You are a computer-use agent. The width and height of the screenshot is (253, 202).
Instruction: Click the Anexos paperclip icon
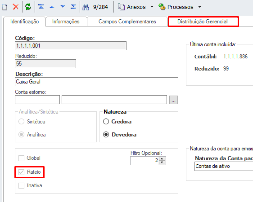tap(121, 7)
